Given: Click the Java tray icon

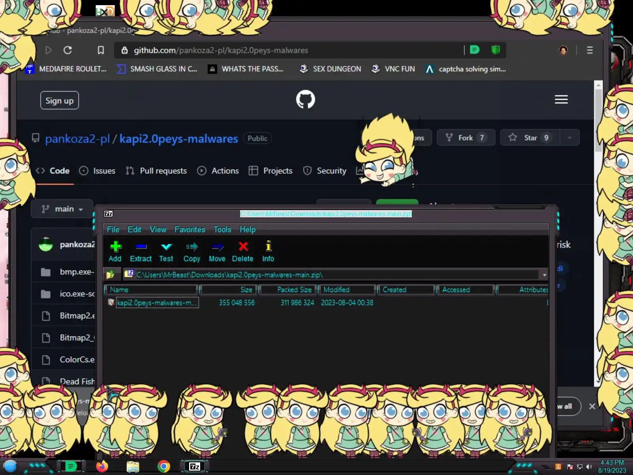Looking at the screenshot, I should [x=558, y=467].
